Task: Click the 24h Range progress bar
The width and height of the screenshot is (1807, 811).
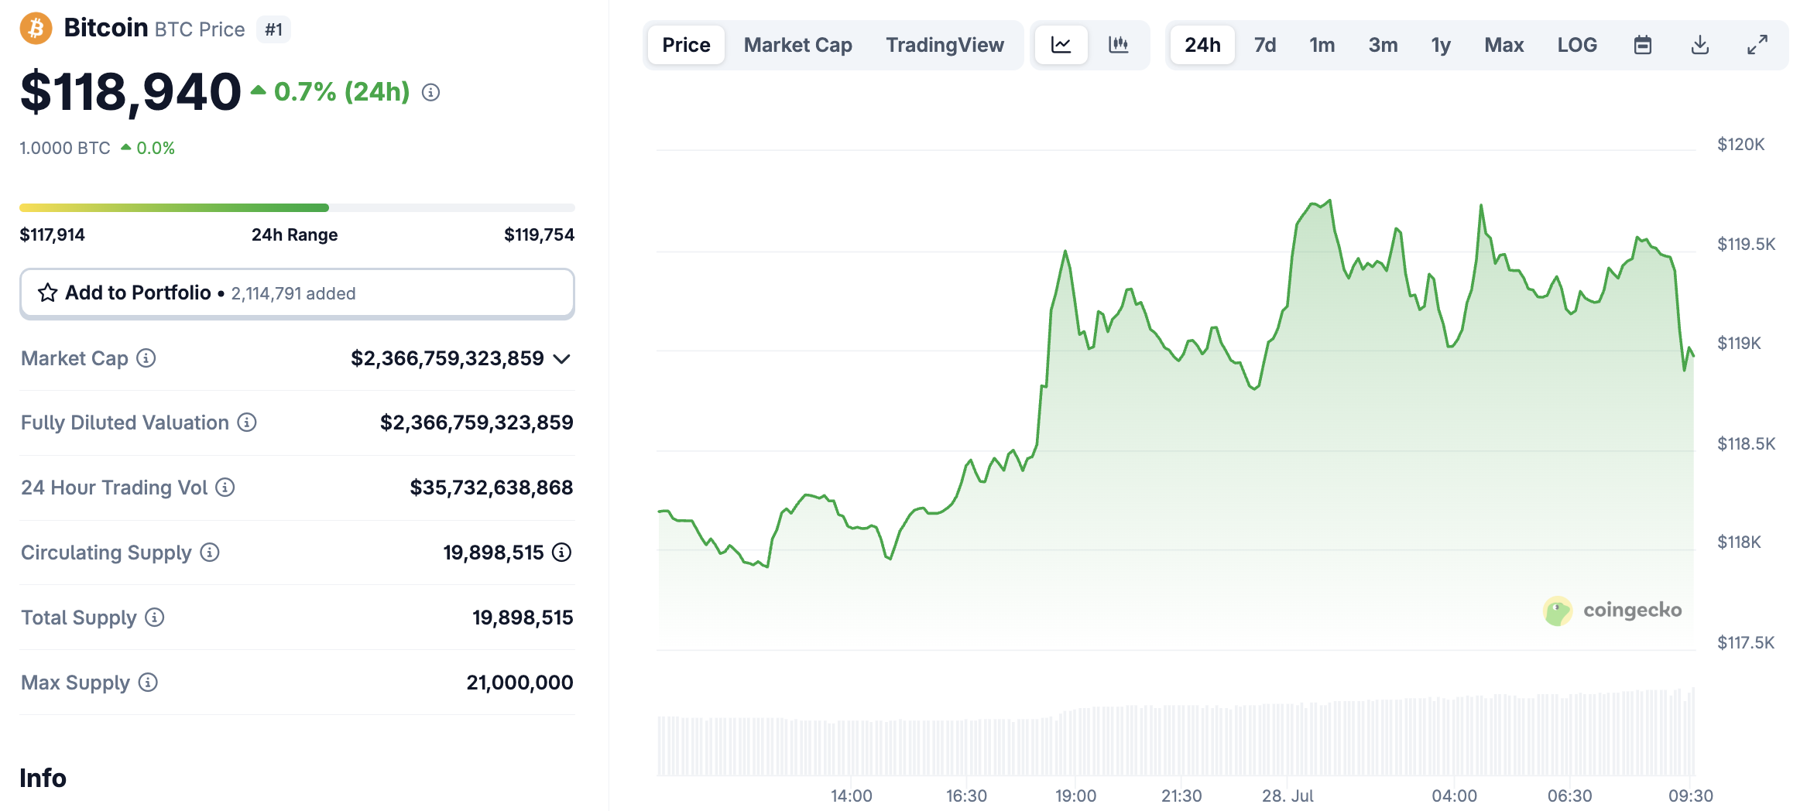Action: tap(297, 207)
